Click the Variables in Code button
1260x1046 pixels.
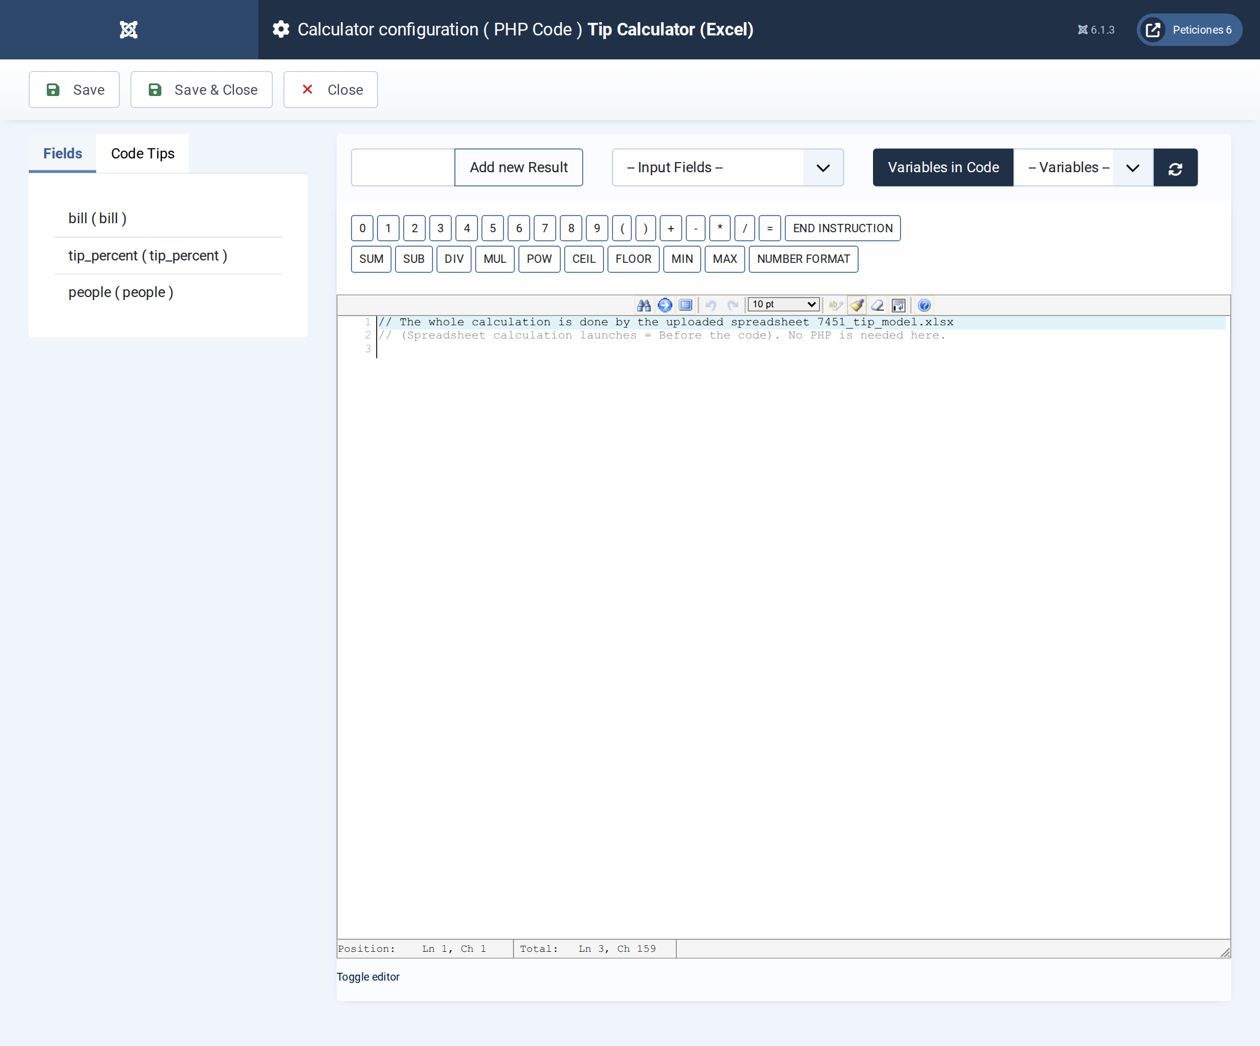943,167
